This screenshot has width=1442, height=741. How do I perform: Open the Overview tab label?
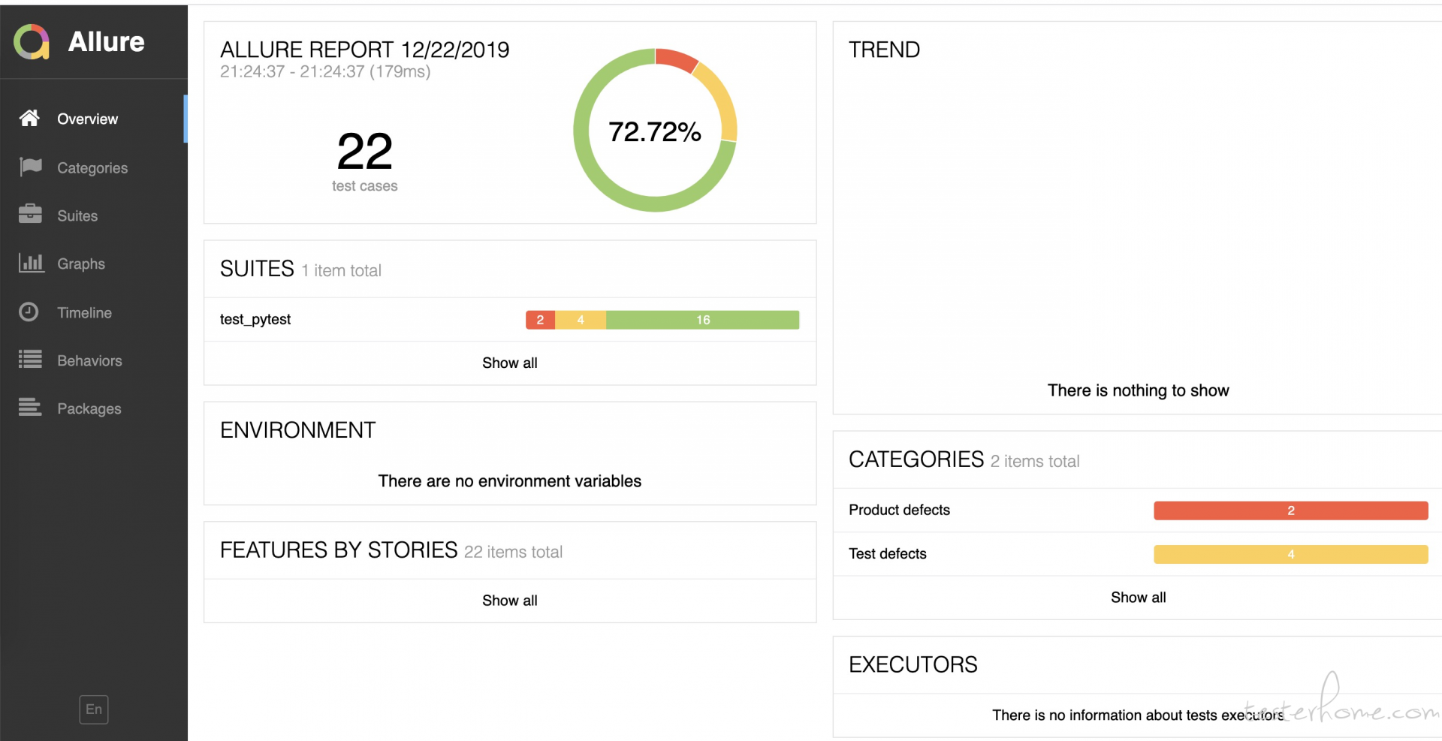(87, 119)
